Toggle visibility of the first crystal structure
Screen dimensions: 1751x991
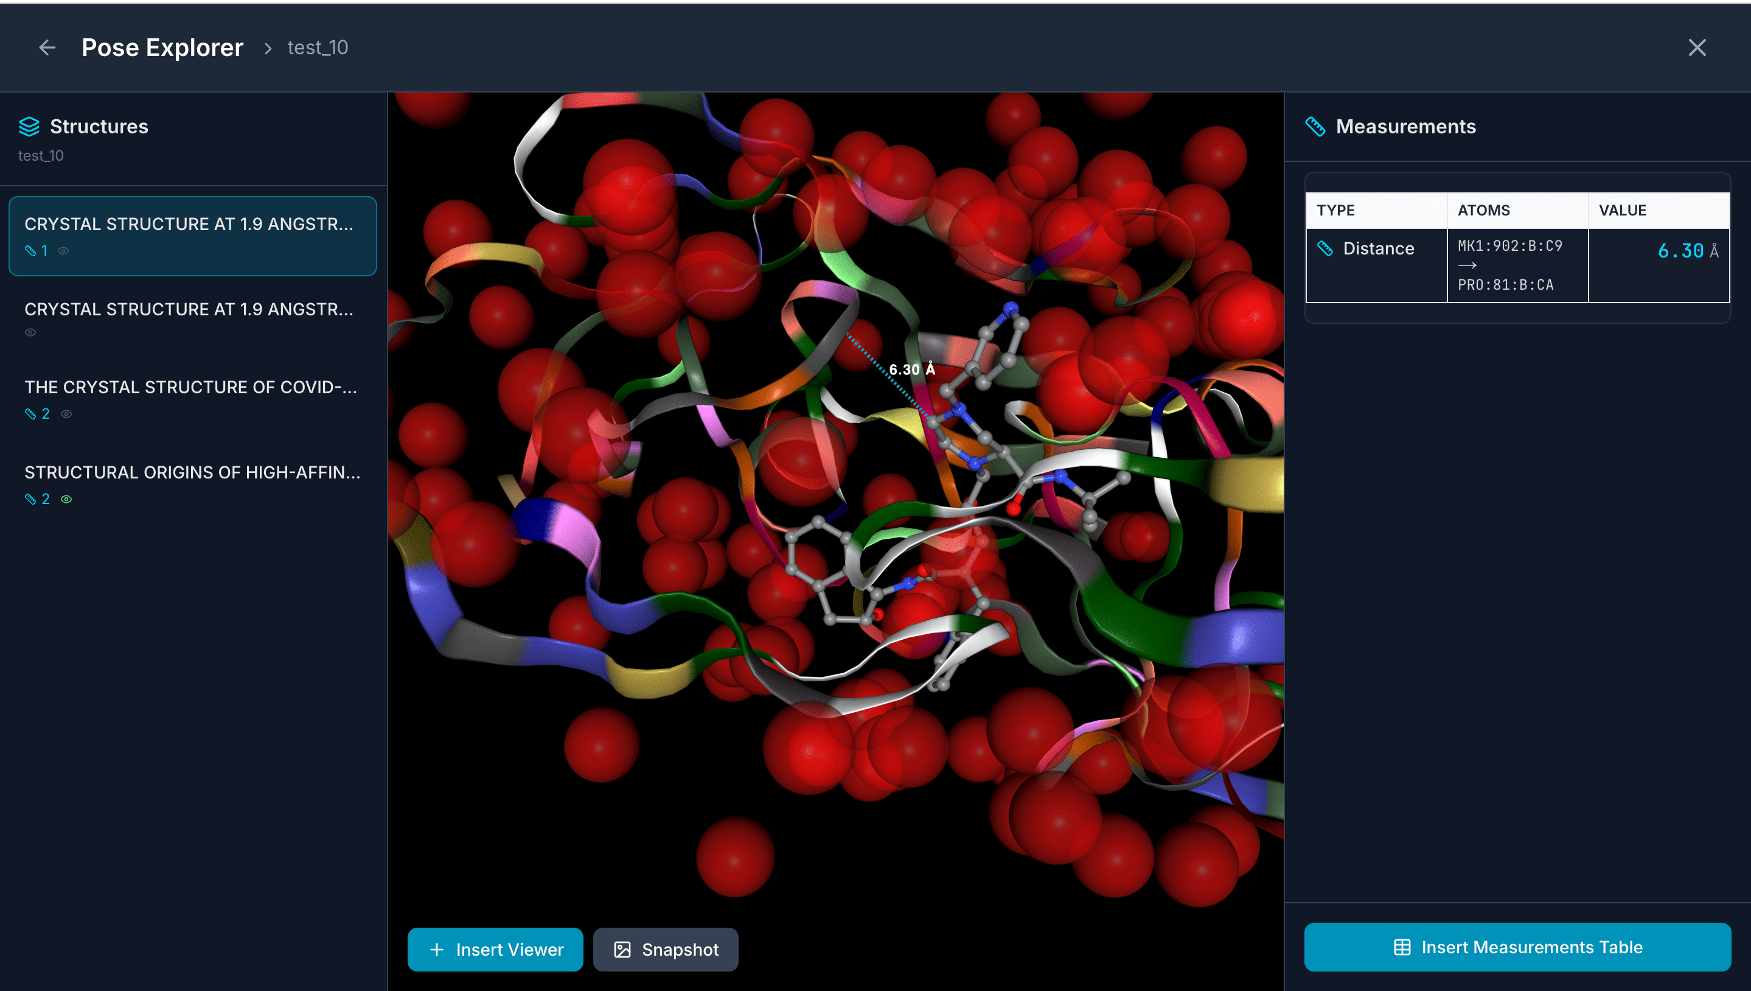63,251
